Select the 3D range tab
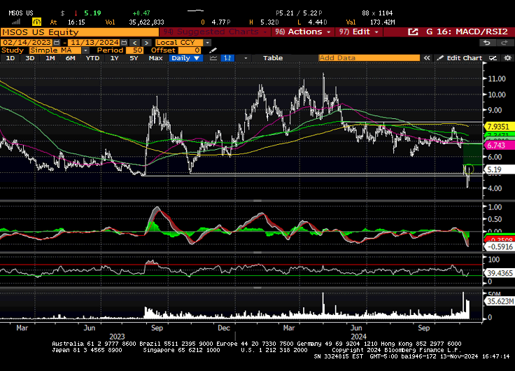Screen dimensions: 515x371 (30, 58)
